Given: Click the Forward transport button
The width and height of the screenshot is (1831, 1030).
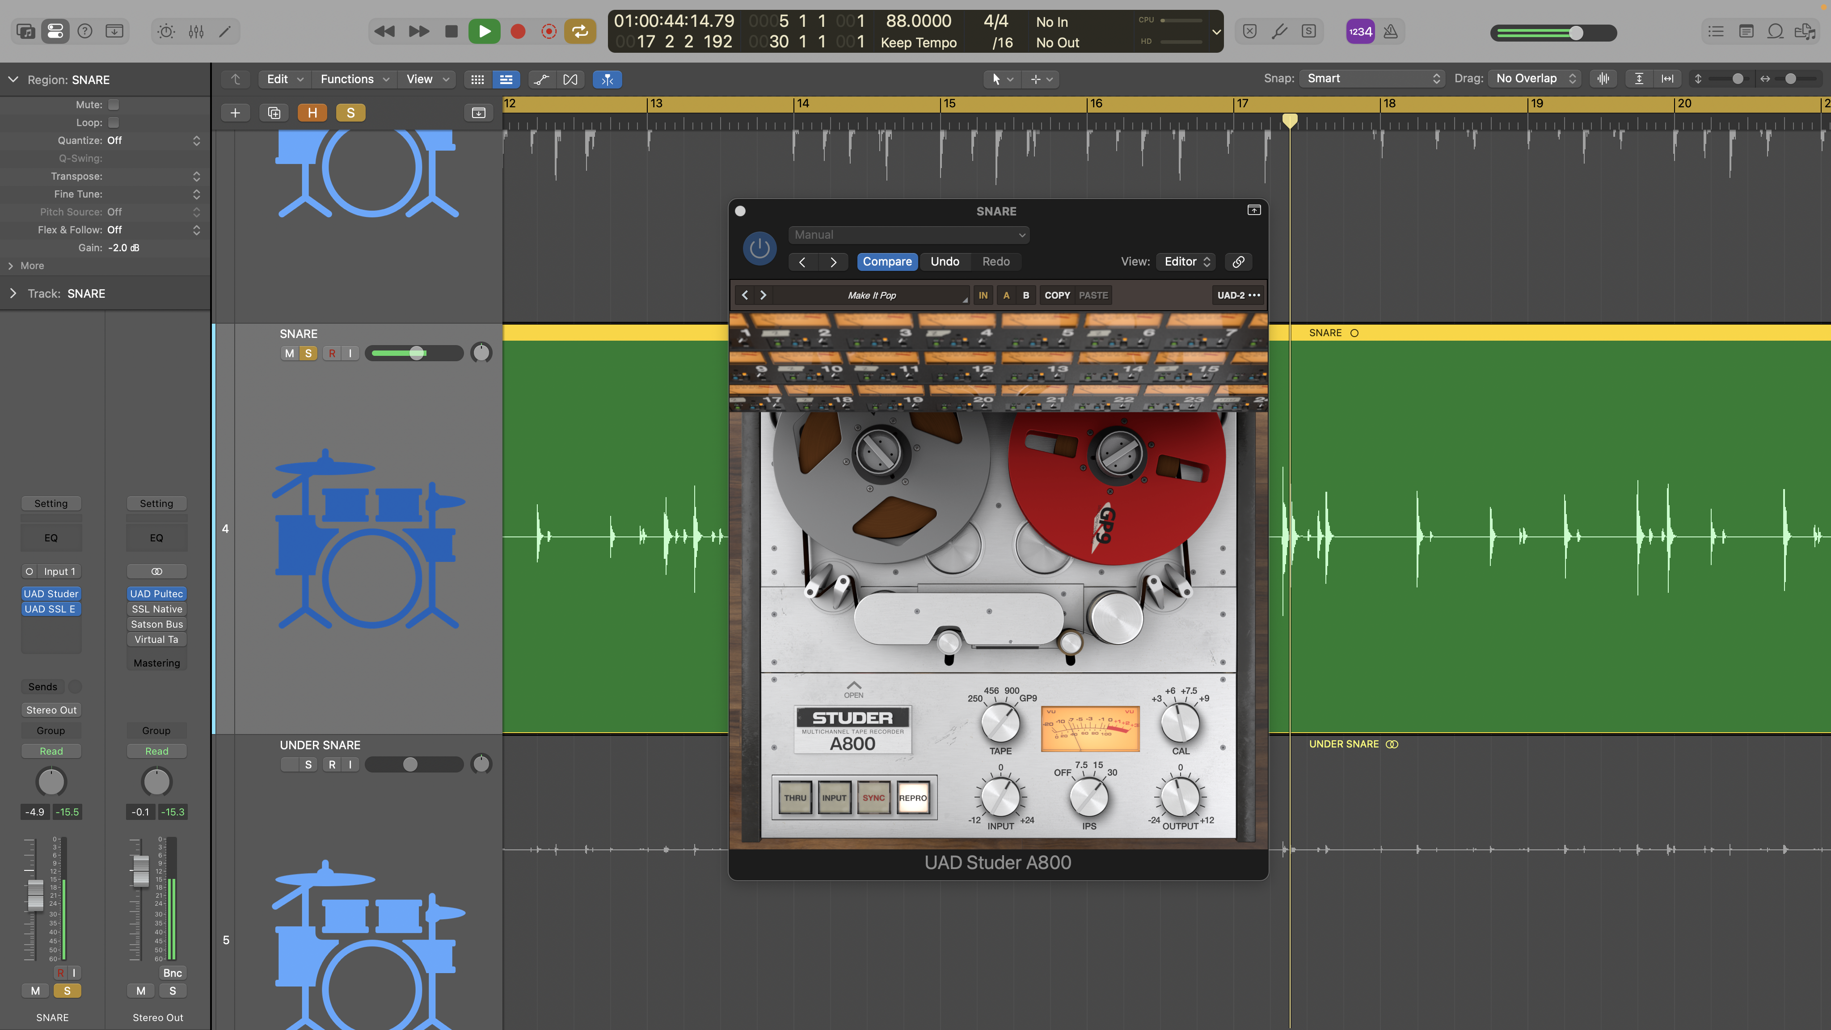Looking at the screenshot, I should (x=419, y=31).
